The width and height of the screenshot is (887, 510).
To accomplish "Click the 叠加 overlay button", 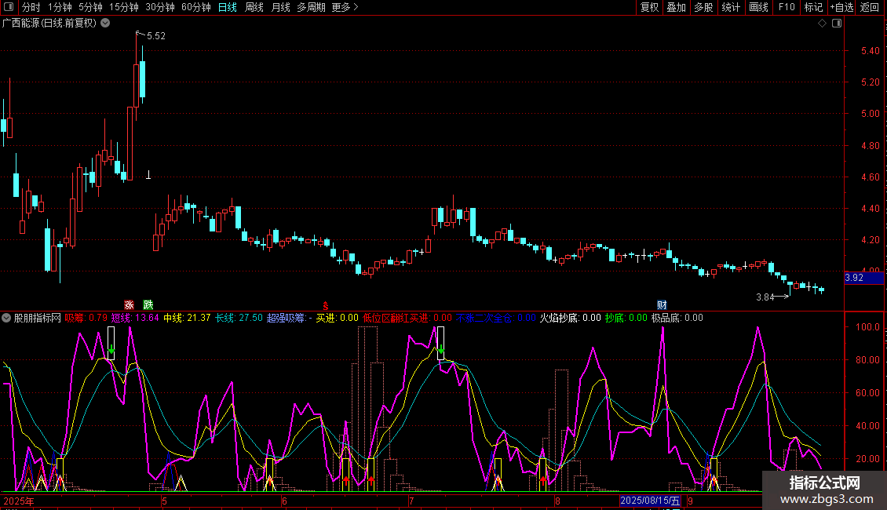I will 677,7.
